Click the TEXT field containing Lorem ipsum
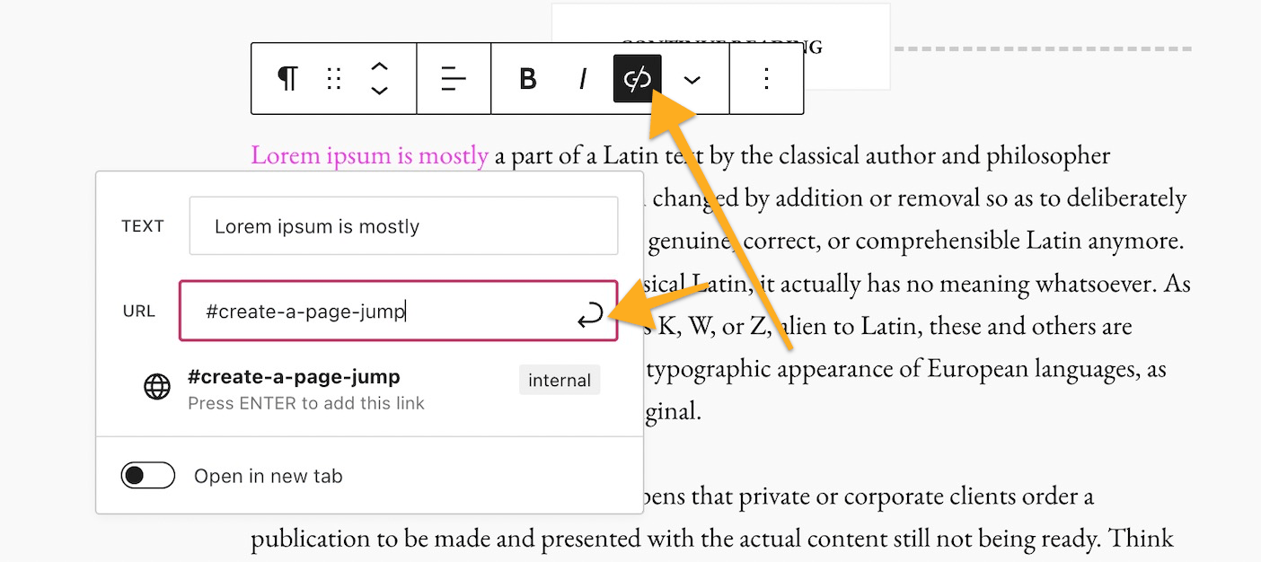 pos(403,226)
